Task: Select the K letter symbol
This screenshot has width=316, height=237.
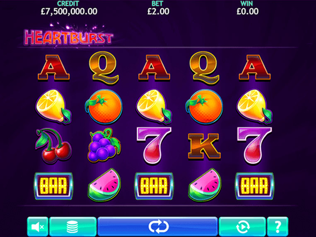Action: [204, 146]
